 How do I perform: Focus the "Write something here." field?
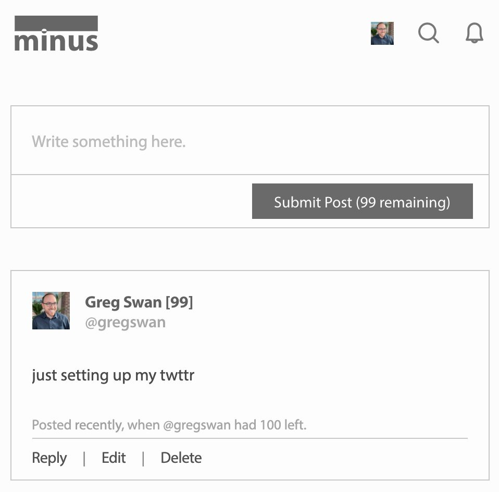[x=250, y=140]
